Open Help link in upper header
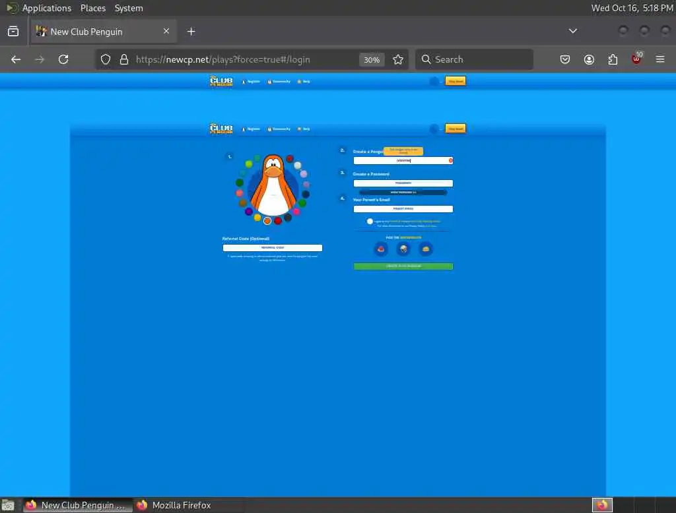676x513 pixels. point(304,81)
